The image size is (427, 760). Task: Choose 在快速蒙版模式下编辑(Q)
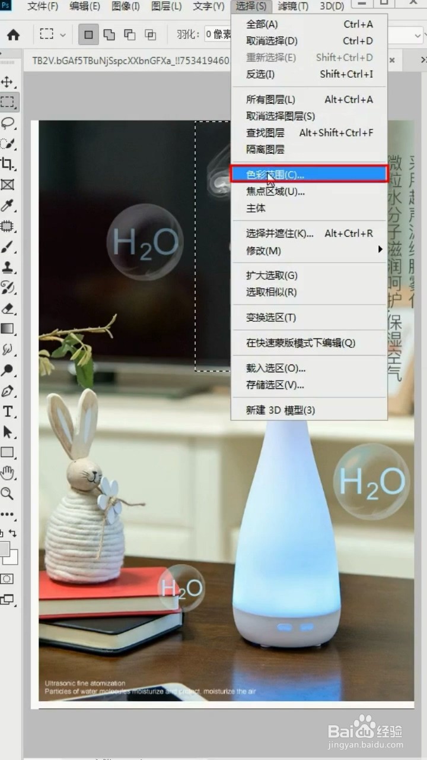(x=309, y=343)
